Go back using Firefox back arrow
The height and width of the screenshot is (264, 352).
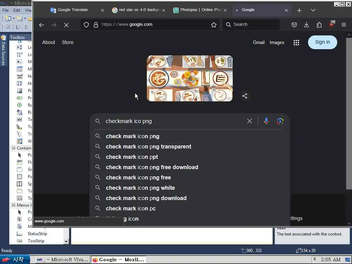(x=42, y=25)
